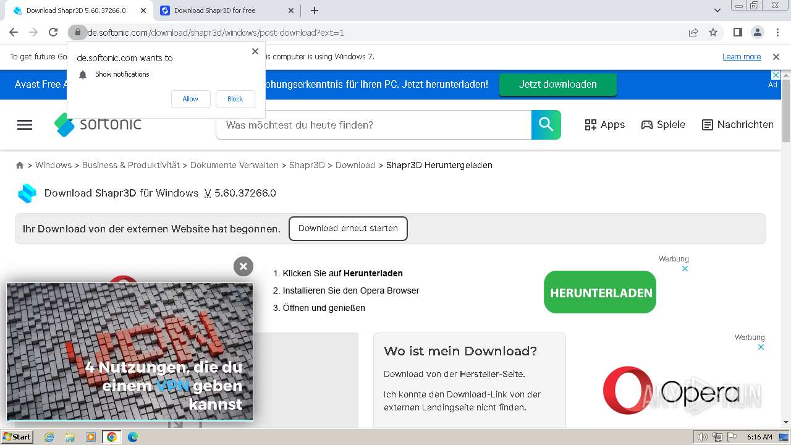The height and width of the screenshot is (445, 791).
Task: Open the side panel icon
Action: point(738,33)
